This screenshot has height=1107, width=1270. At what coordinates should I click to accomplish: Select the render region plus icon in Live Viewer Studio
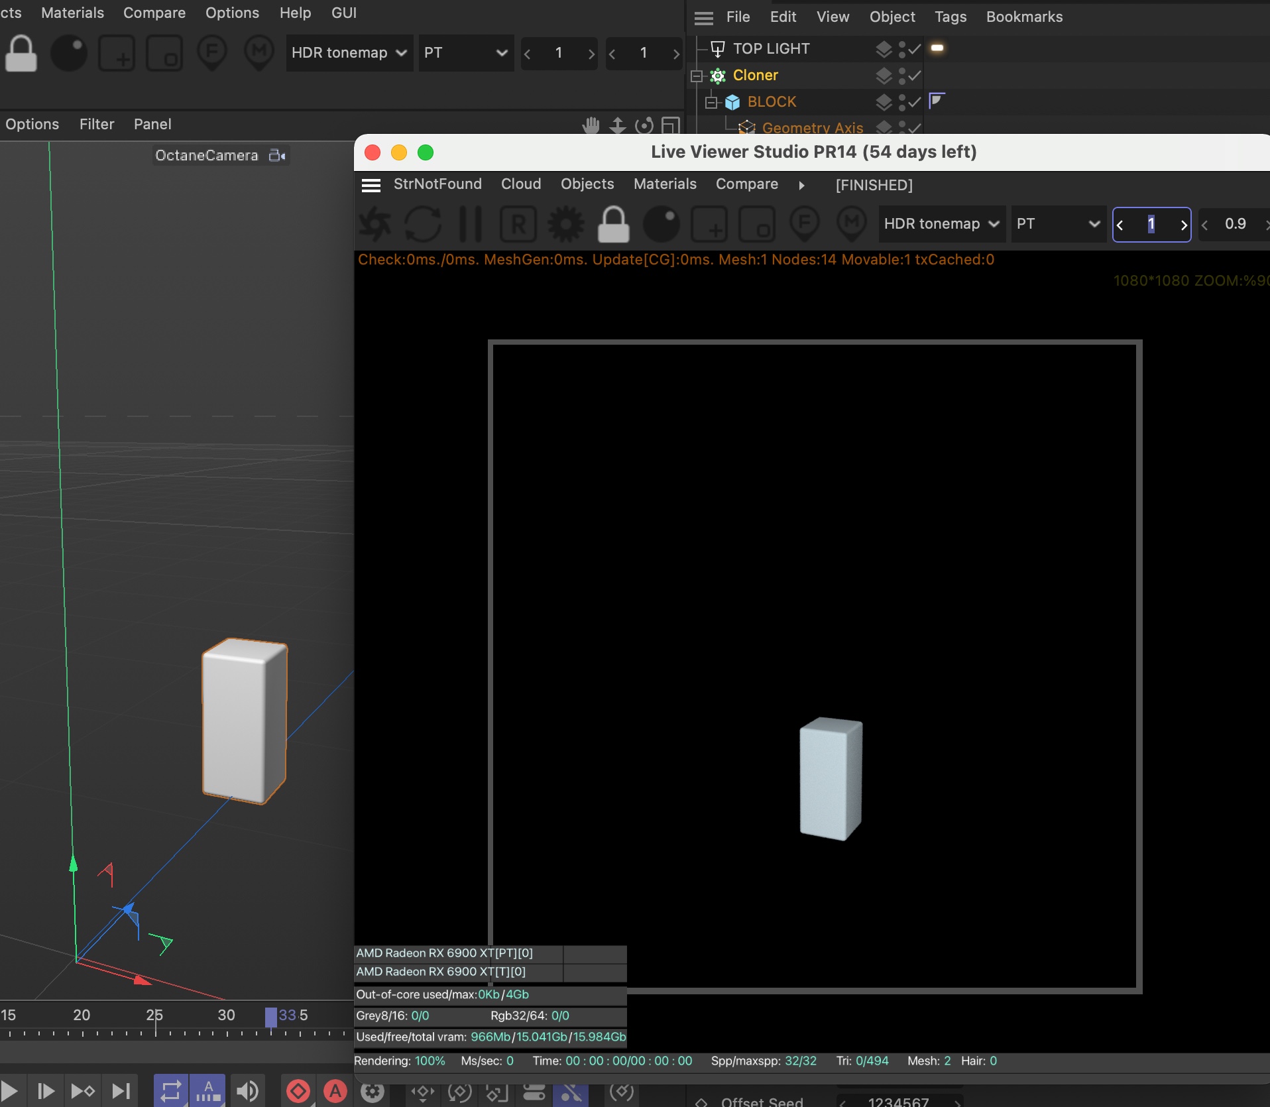pos(709,224)
